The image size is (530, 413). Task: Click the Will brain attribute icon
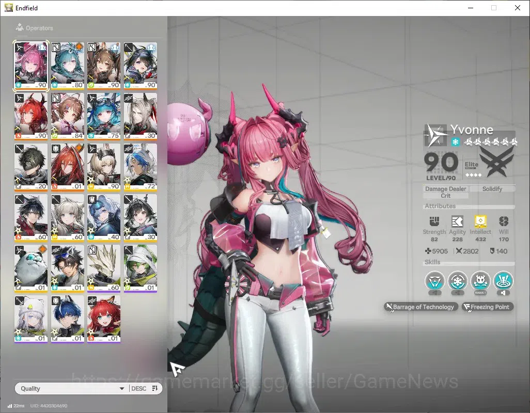pos(504,221)
